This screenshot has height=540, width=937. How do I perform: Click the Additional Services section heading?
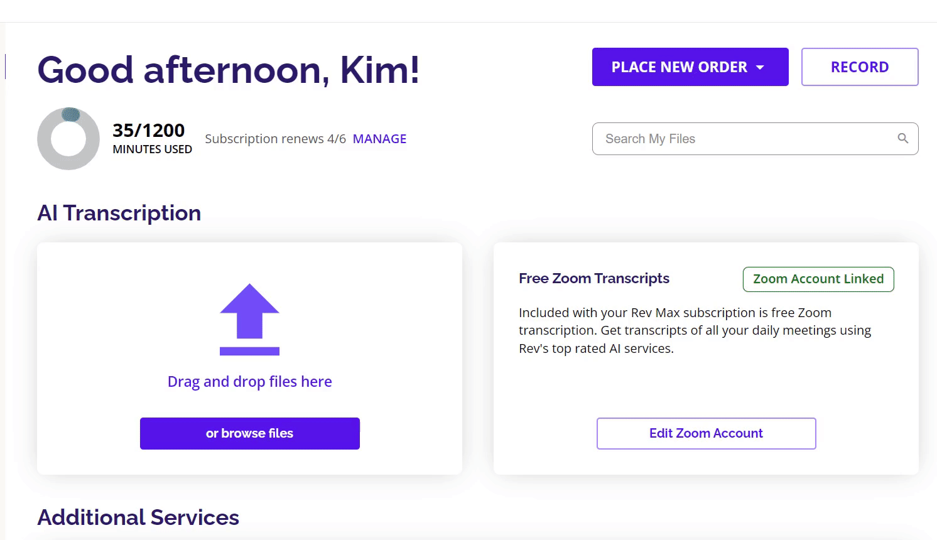(138, 517)
